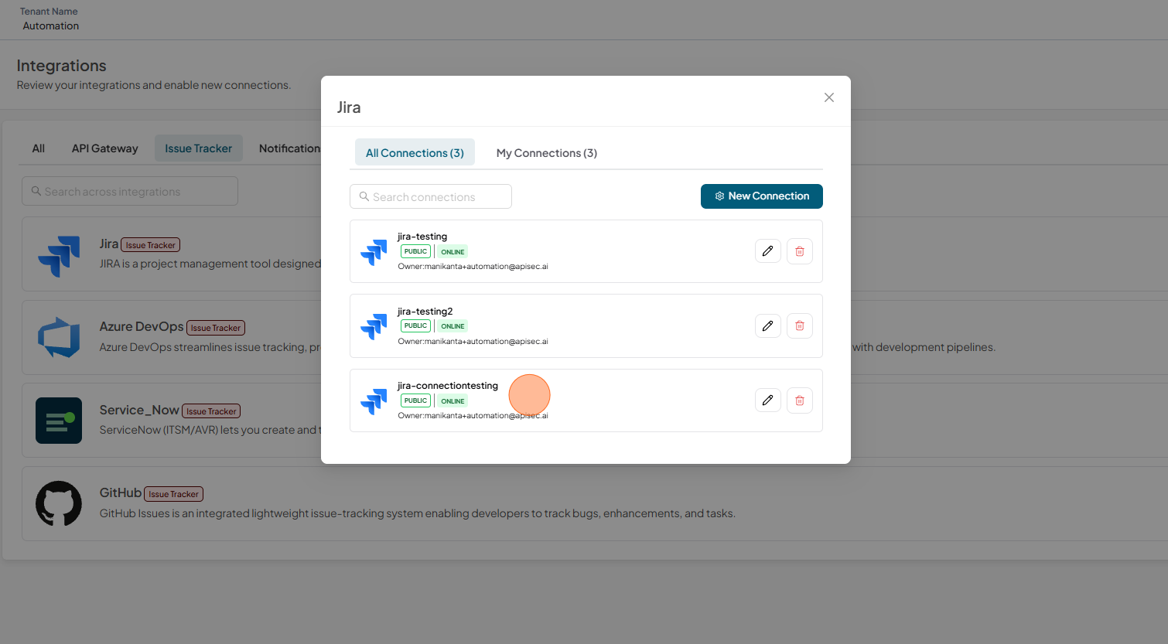1168x644 pixels.
Task: Click the Jira logo beside jira-connectiontesting
Action: pos(374,401)
